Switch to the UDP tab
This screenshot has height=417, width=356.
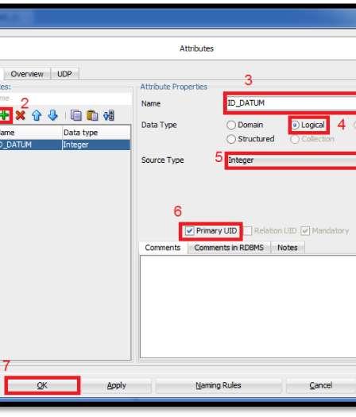[x=64, y=74]
